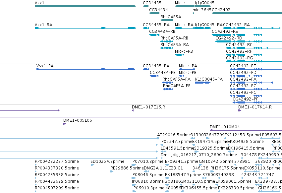Screen dimensions: 282x193
Task: Select the RP004232237.5prime EST
Action: [x=35, y=165]
